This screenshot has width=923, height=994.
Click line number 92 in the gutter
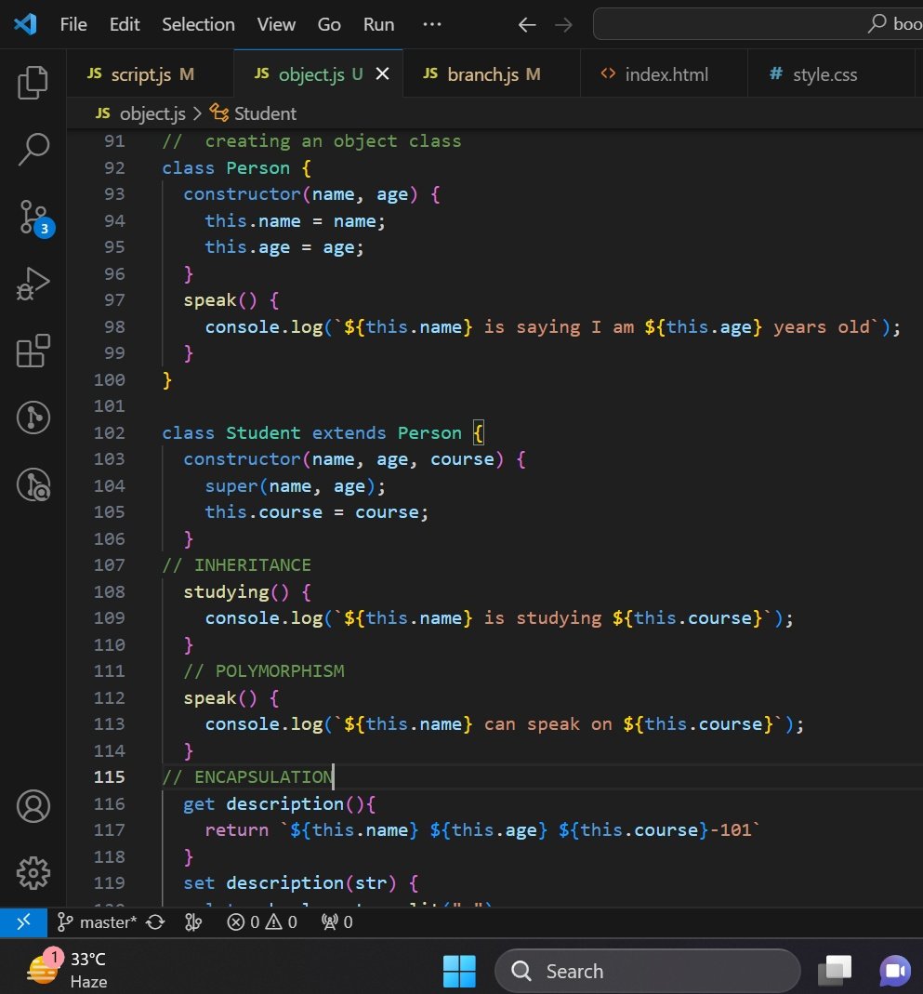[114, 168]
